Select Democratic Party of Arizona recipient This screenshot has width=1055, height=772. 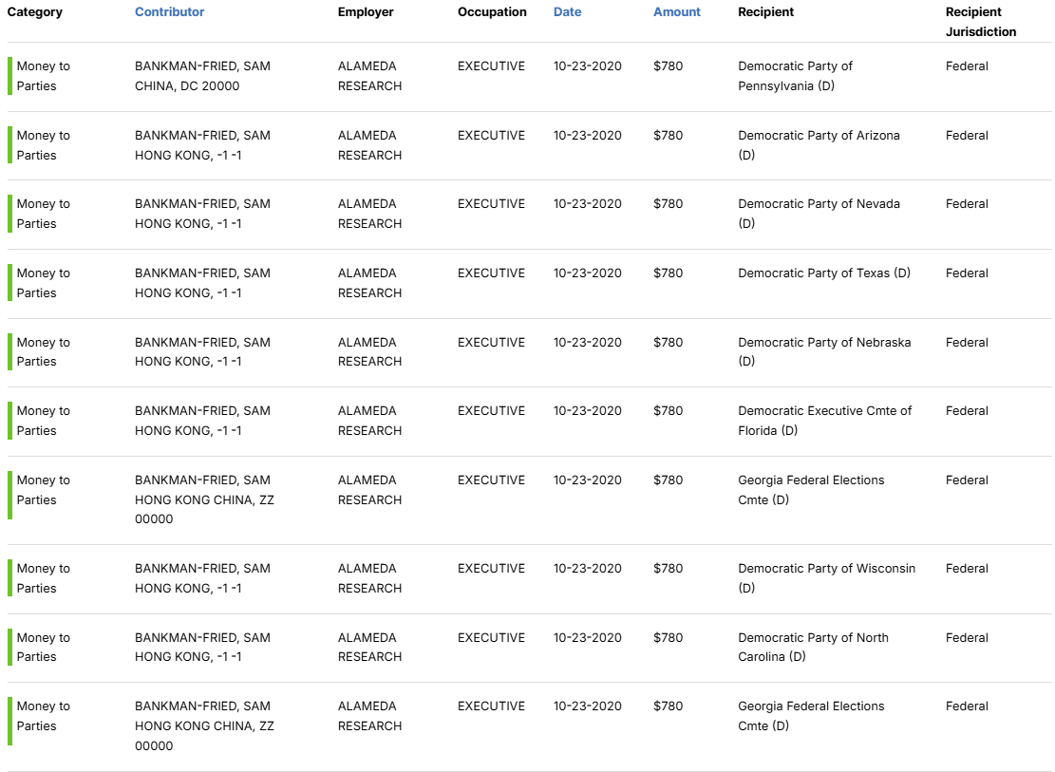(x=818, y=144)
